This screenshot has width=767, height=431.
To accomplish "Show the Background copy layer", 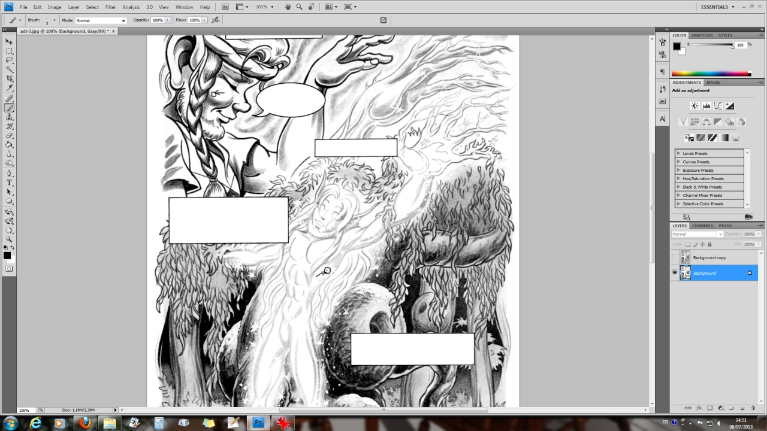I will coord(675,257).
